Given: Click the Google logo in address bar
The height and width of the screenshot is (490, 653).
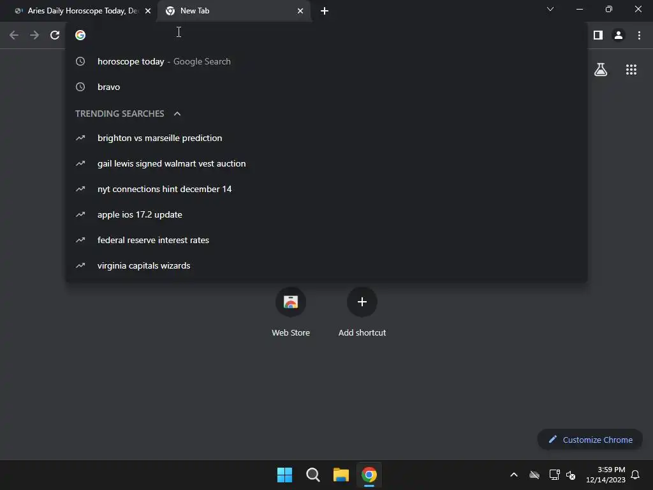Looking at the screenshot, I should [80, 36].
